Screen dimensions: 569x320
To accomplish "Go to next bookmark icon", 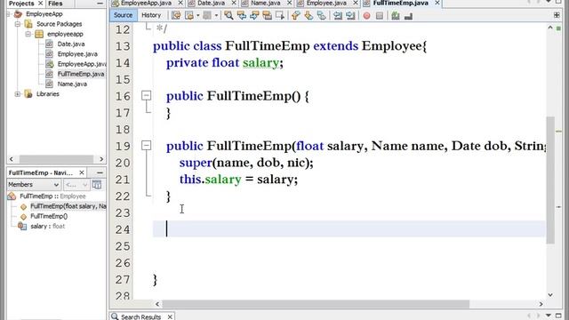I will (309, 15).
